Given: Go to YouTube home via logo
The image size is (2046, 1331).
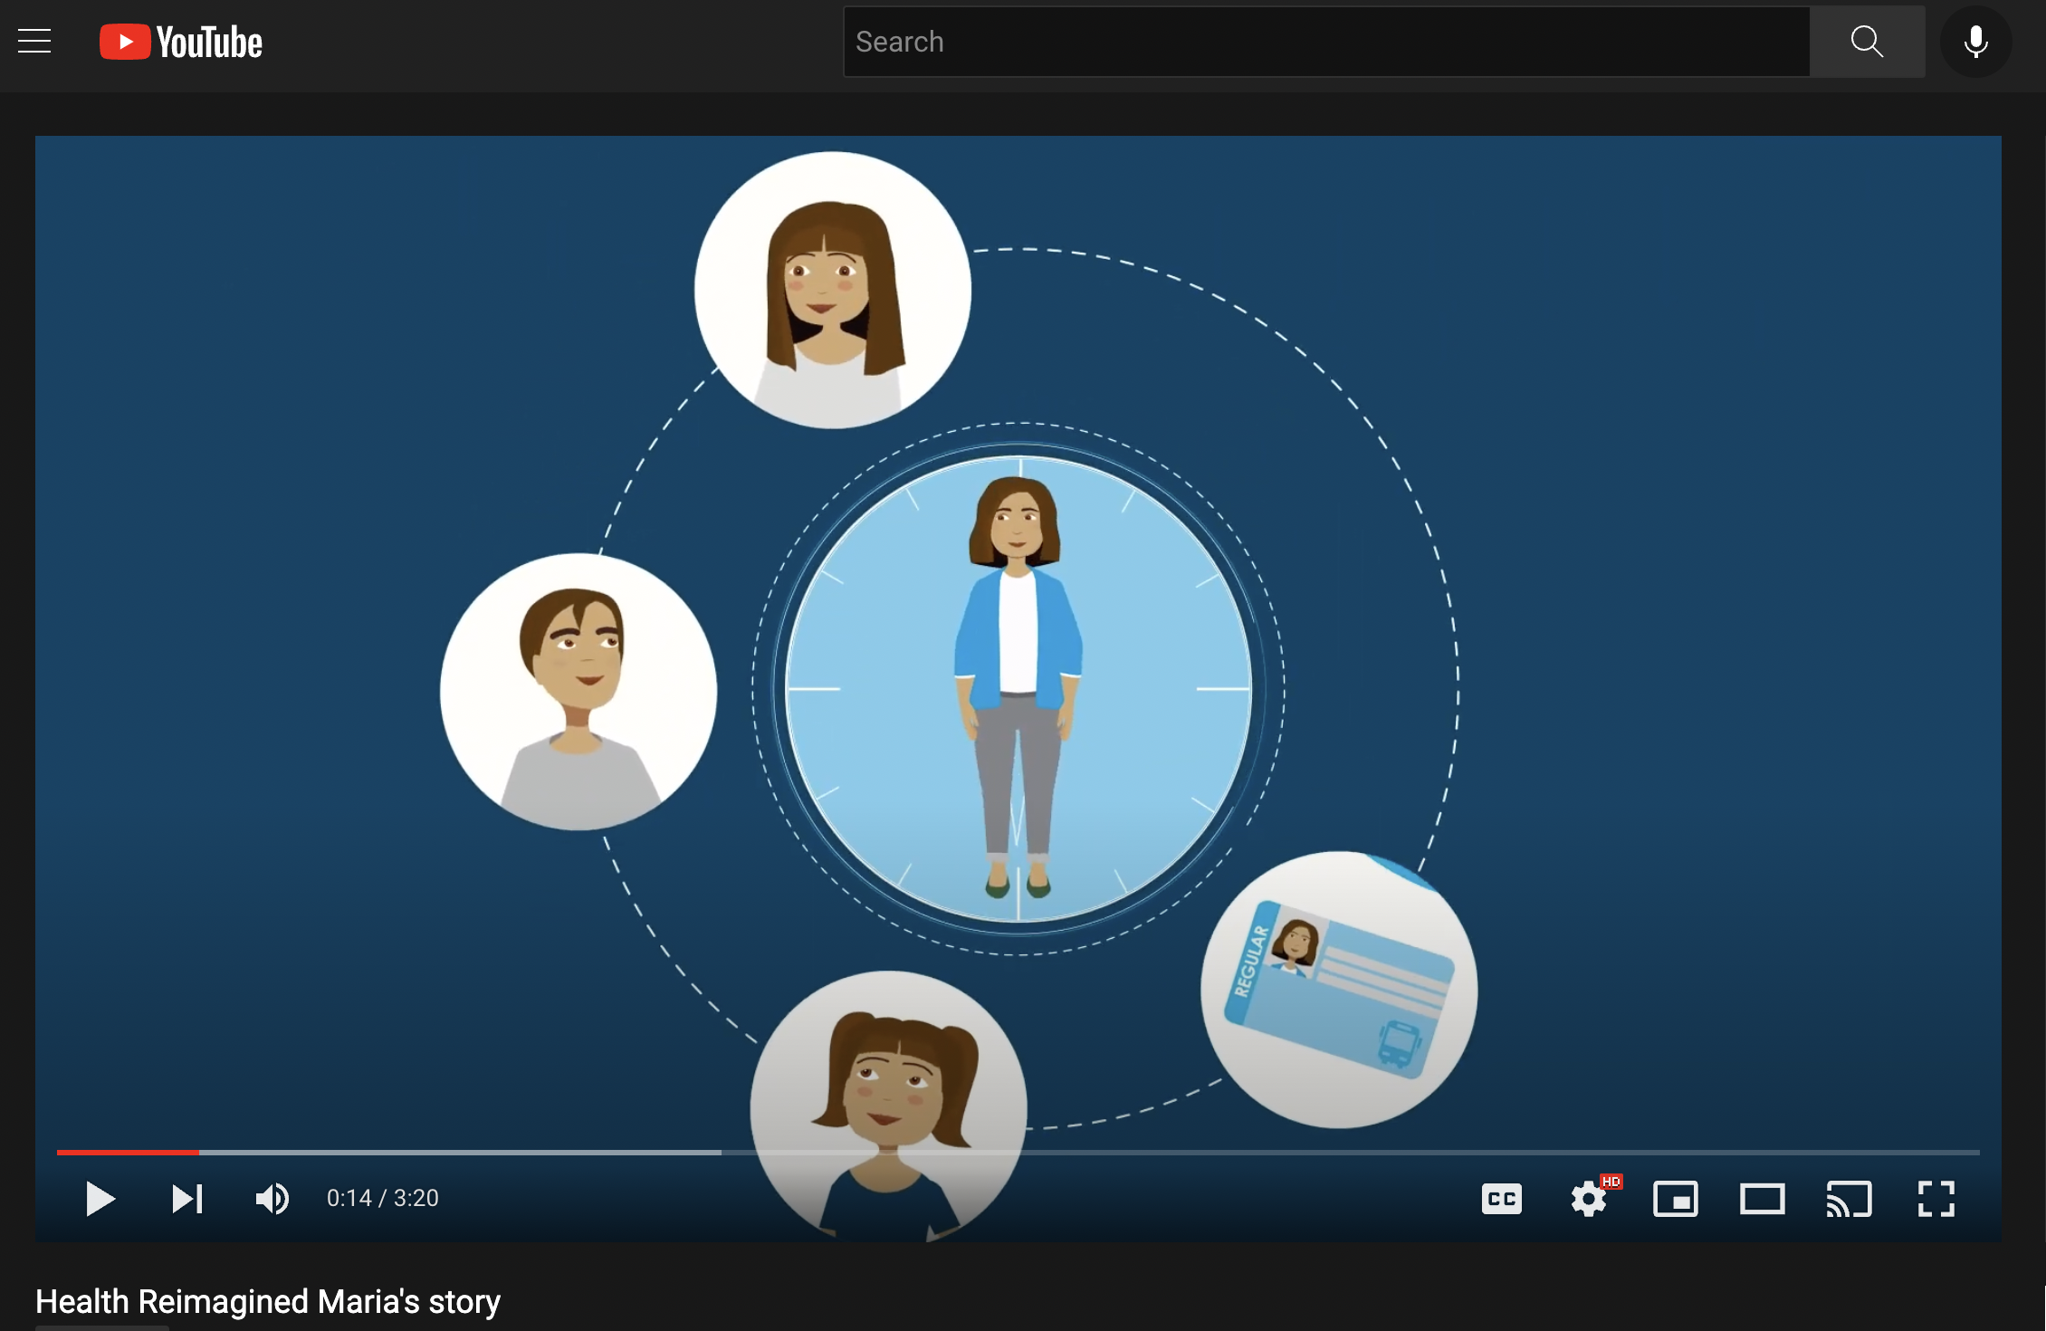Looking at the screenshot, I should [x=181, y=42].
